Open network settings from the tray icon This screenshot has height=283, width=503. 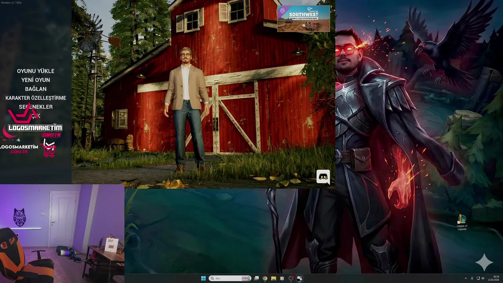(478, 278)
